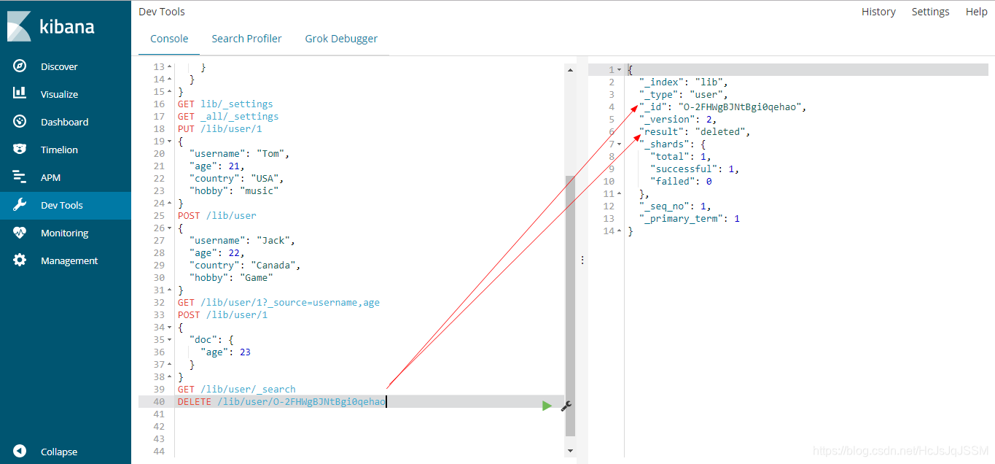Viewport: 995px width, 464px height.
Task: Click the "_primary_term": 1 response line
Action: 689,219
